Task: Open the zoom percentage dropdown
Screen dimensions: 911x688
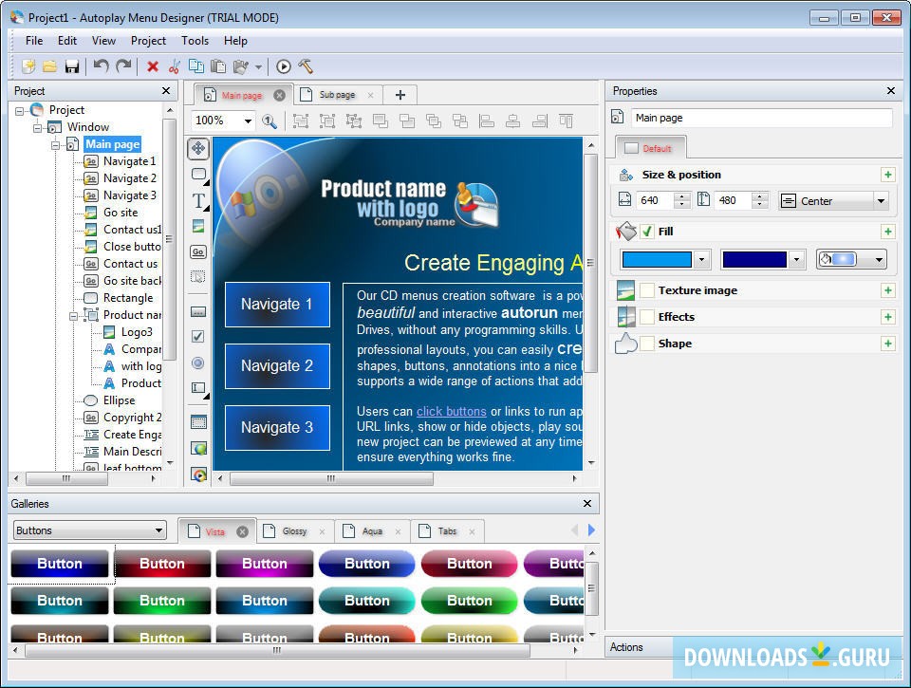Action: pos(250,121)
